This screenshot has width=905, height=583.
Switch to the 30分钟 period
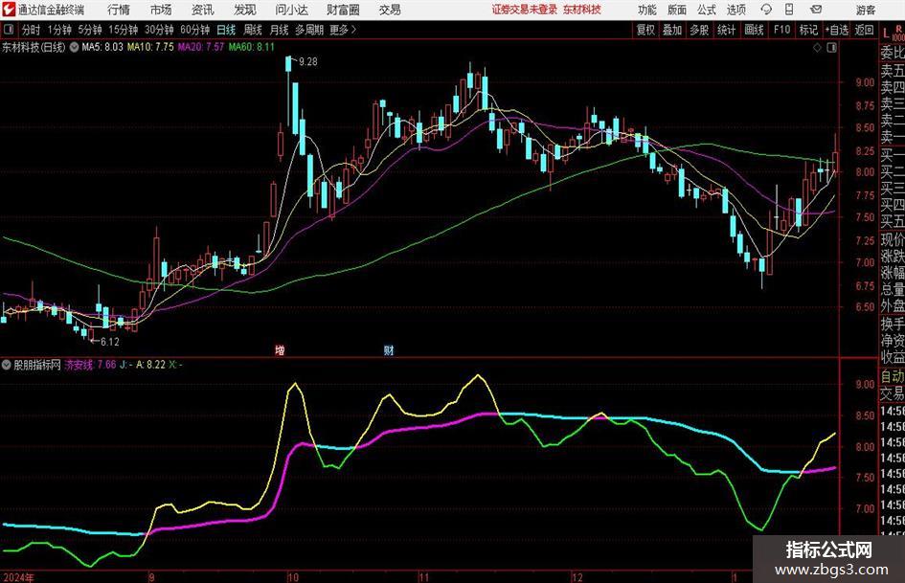point(159,30)
